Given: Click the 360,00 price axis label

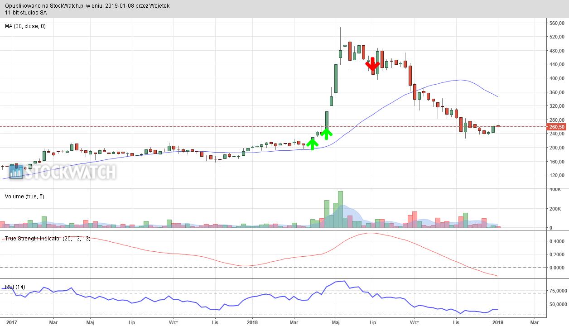Looking at the screenshot, I should pyautogui.click(x=556, y=92).
